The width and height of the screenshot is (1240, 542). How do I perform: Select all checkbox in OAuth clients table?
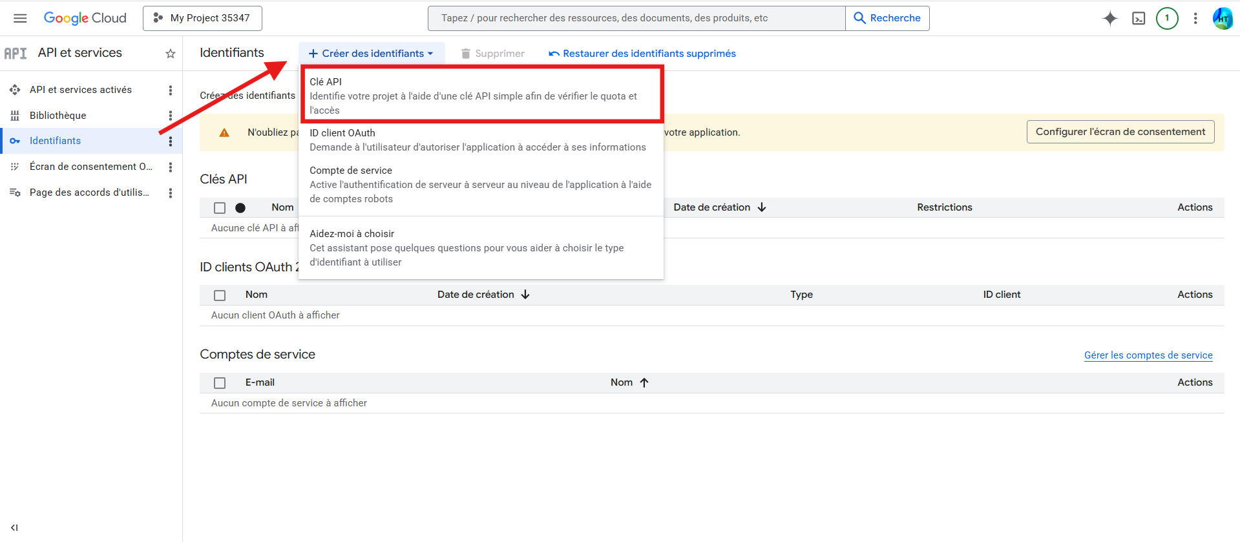click(220, 295)
